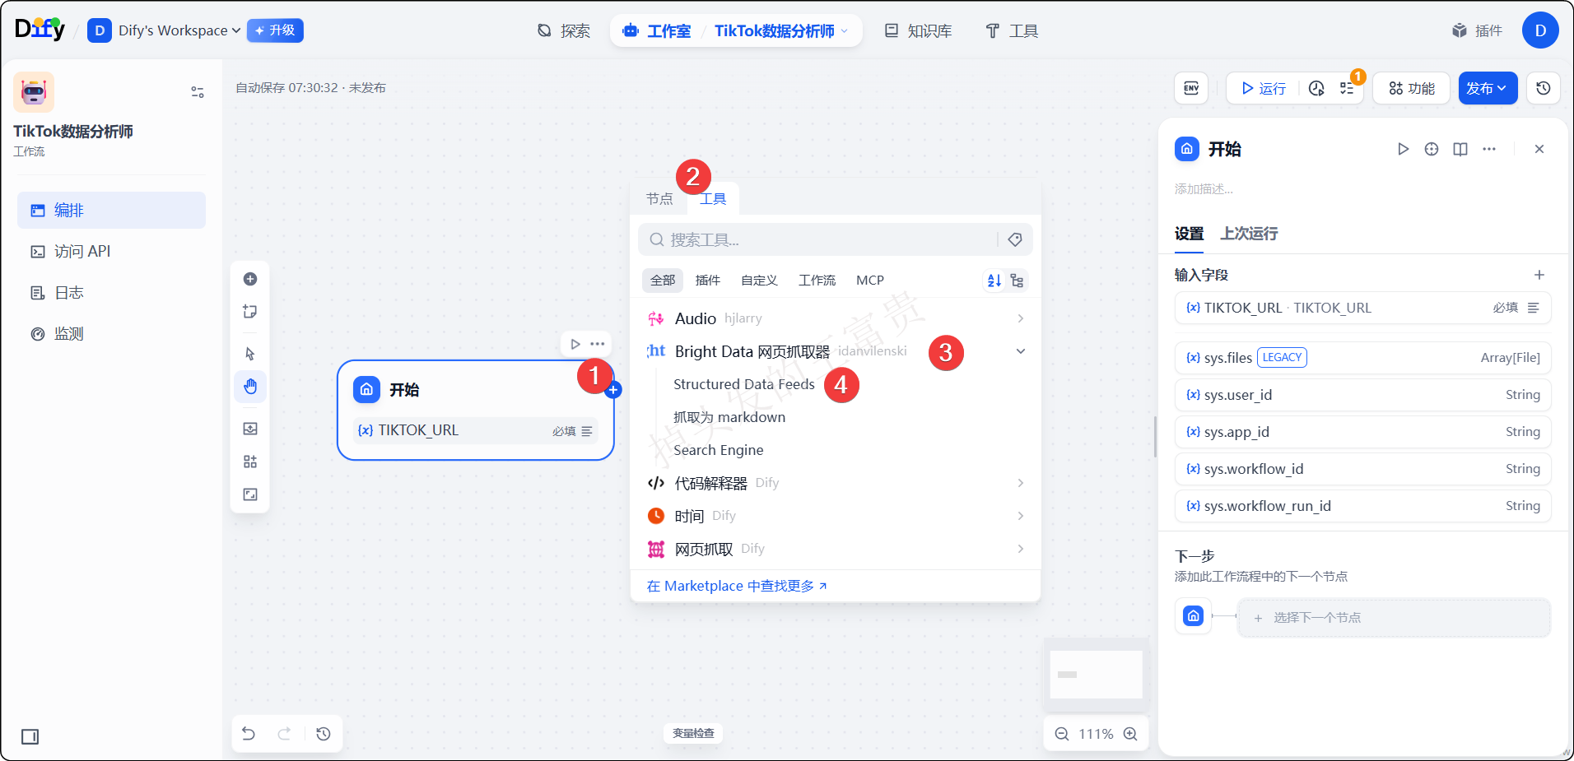Screen dimensions: 1574x761
Task: Expand the 代码解释器 tool group
Action: [x=836, y=483]
